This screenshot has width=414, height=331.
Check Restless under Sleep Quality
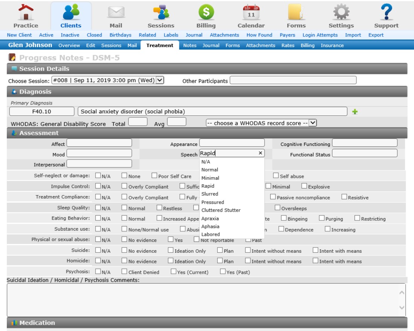(x=159, y=208)
